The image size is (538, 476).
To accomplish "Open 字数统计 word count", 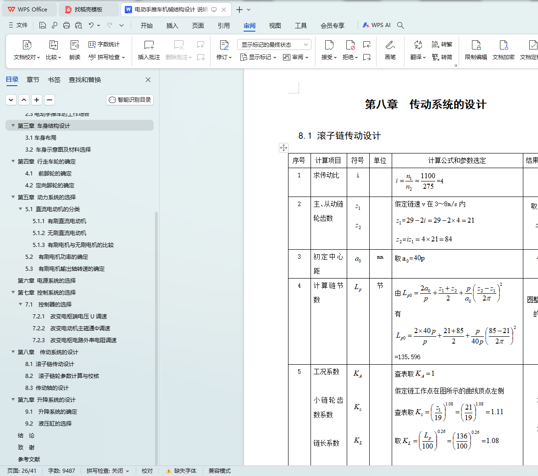I will pos(104,44).
